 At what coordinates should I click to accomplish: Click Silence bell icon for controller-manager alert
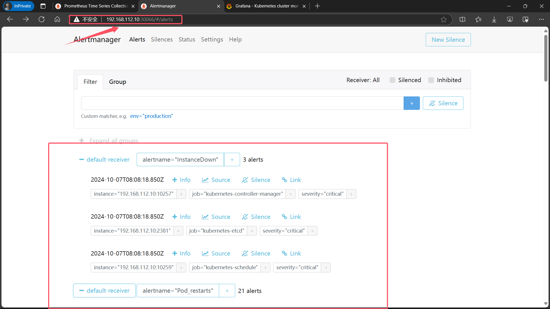pos(245,180)
